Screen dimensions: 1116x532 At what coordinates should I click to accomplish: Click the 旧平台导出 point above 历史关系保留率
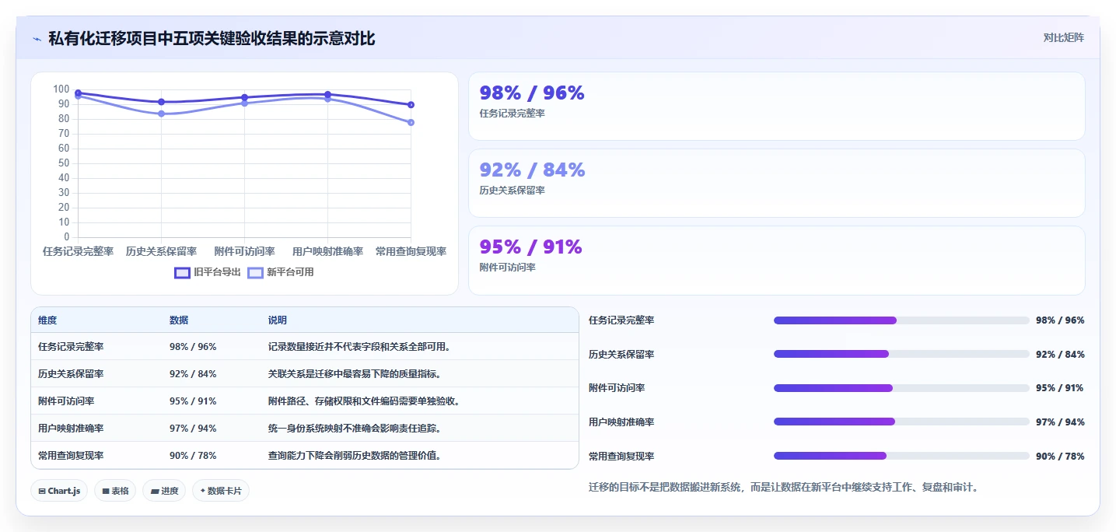point(161,102)
